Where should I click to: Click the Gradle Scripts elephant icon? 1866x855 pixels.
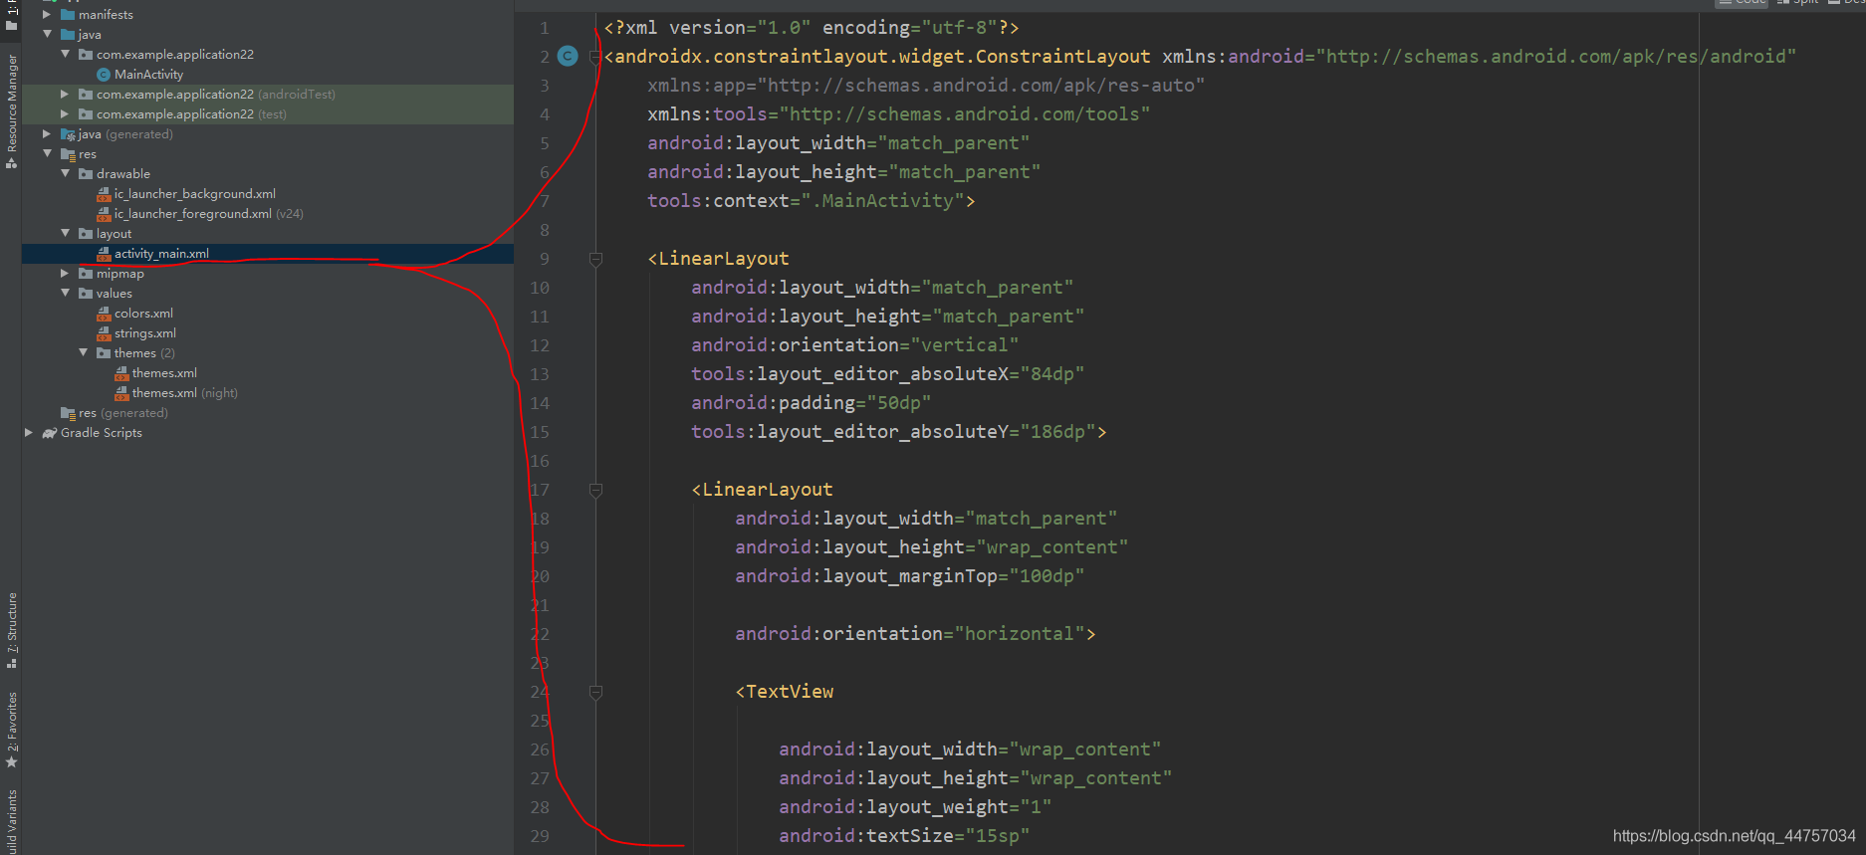coord(50,433)
